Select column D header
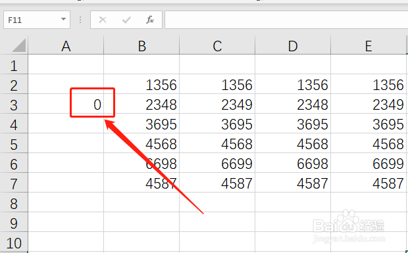 293,46
